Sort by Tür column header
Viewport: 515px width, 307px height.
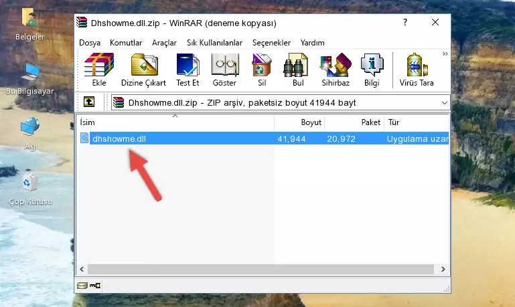pyautogui.click(x=417, y=122)
